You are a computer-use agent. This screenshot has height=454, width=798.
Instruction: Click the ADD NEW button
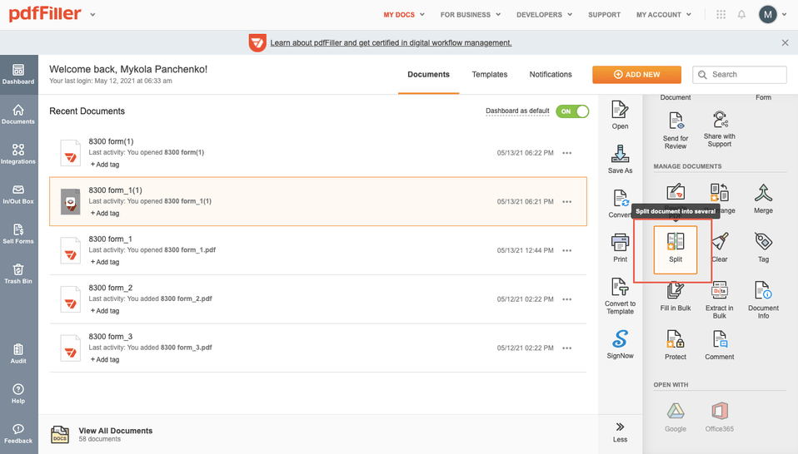coord(636,74)
